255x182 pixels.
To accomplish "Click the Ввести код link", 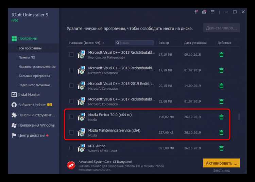I will [x=221, y=170].
